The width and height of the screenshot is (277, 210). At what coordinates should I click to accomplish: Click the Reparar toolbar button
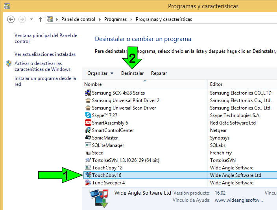(x=159, y=73)
